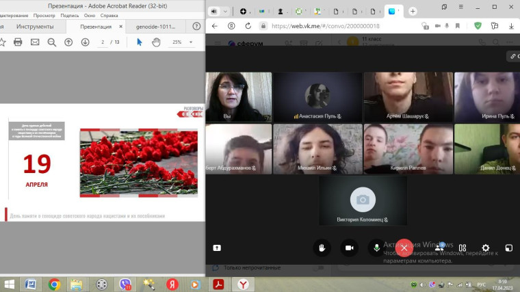Pick the Acrobat selection arrow tool

140,42
